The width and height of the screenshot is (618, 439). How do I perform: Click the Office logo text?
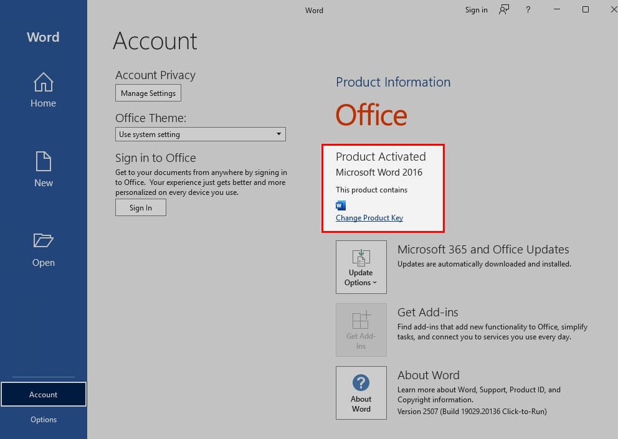[x=371, y=115]
